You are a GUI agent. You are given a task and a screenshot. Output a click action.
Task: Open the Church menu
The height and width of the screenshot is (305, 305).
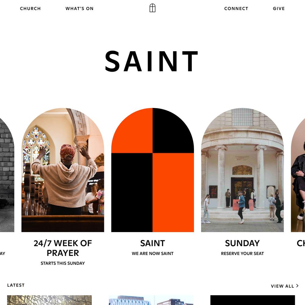(30, 9)
